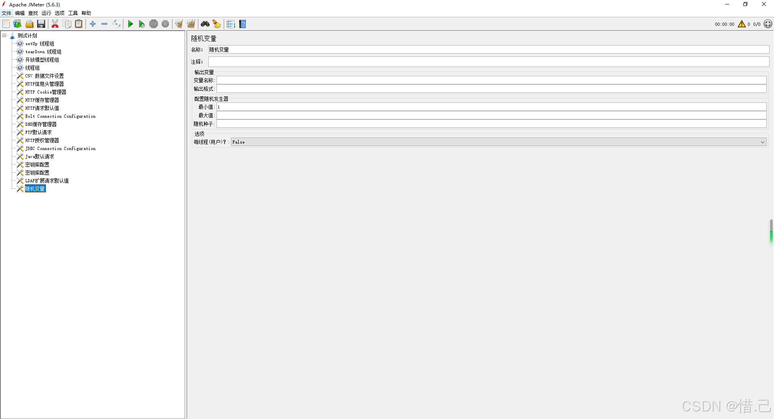Select the DNS缓存管理器 node
Image resolution: width=774 pixels, height=419 pixels.
point(41,124)
